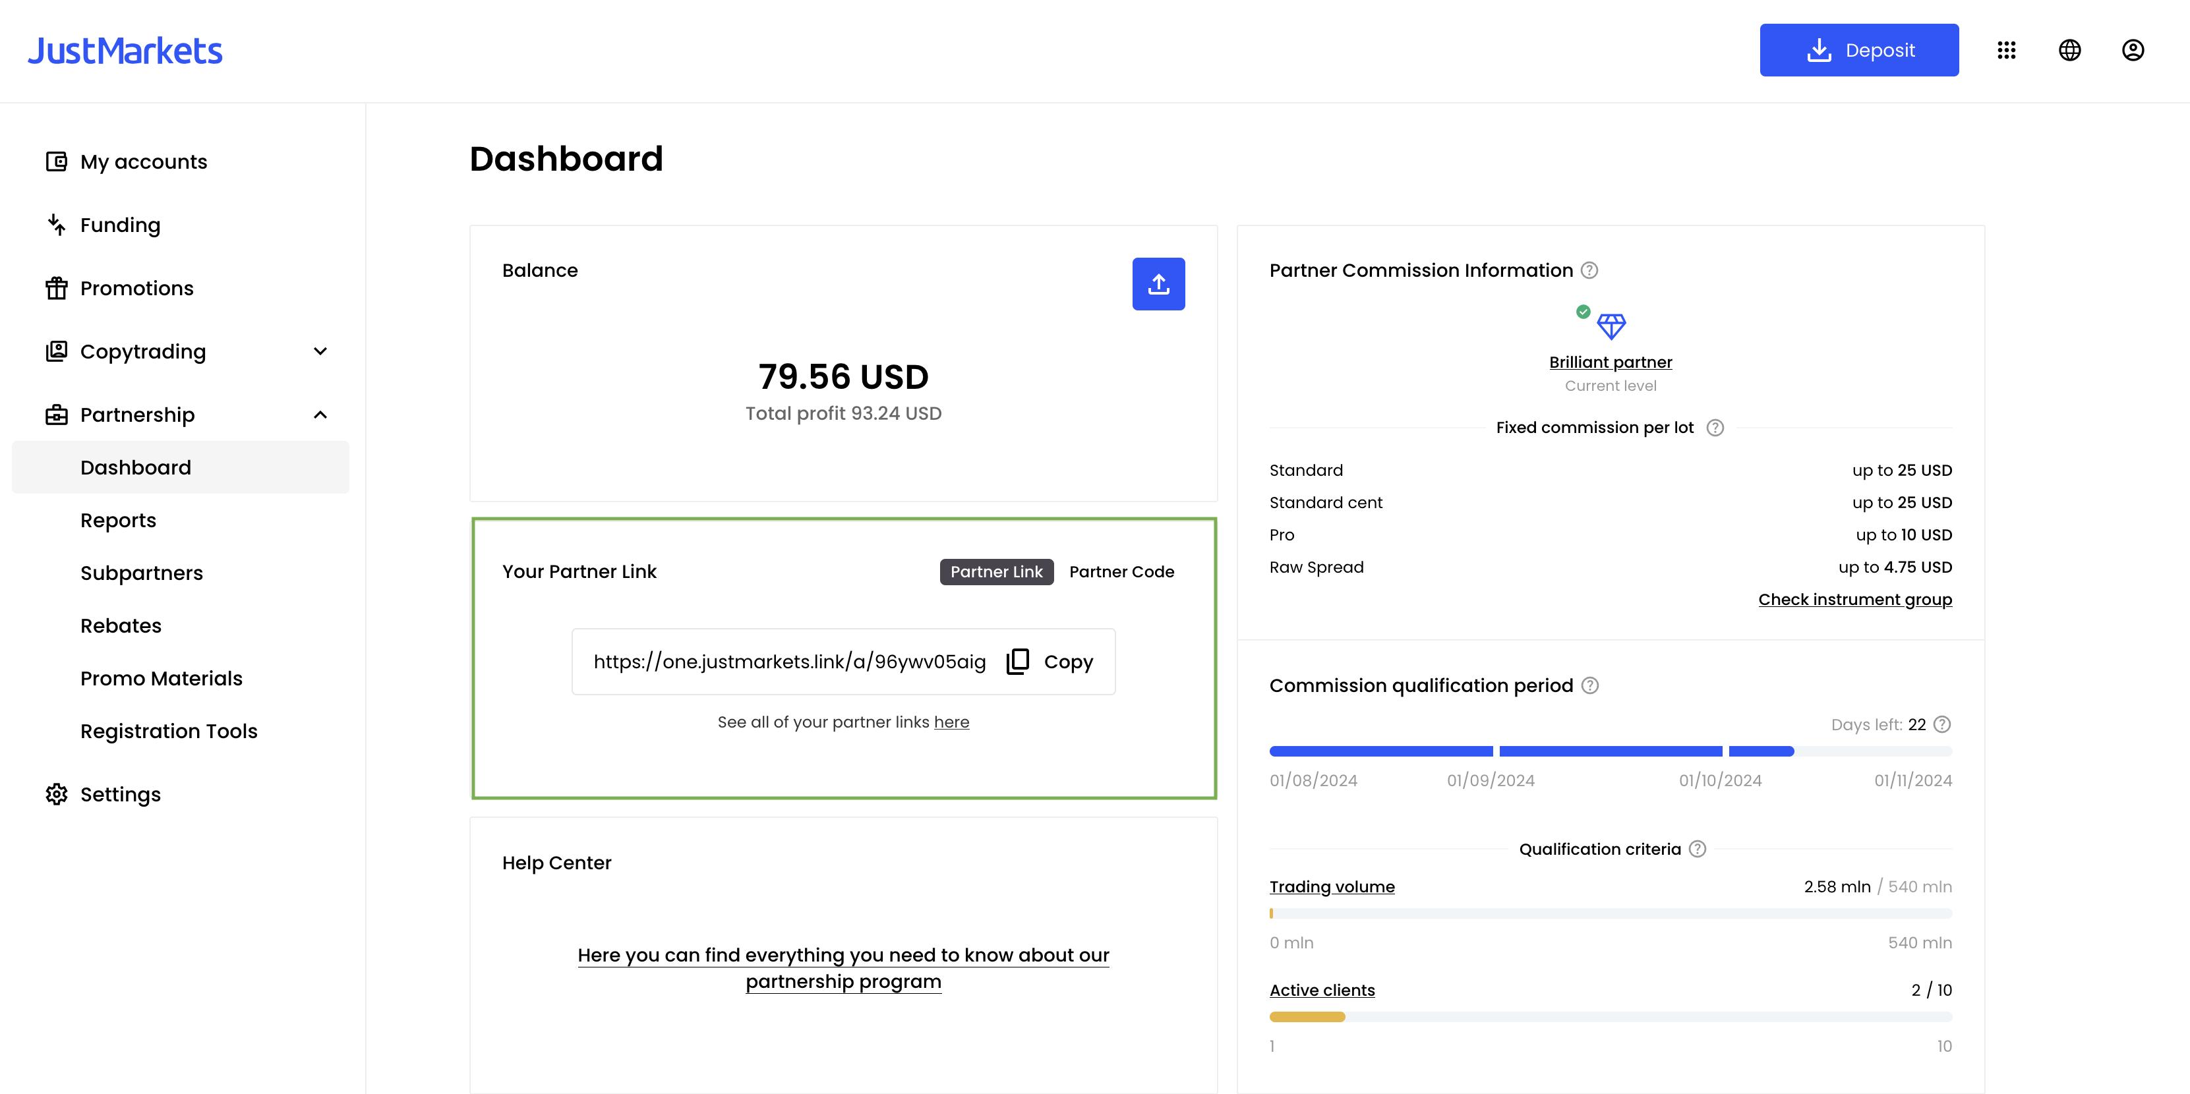Open the Promotions gift icon in sidebar
The image size is (2190, 1094).
[x=56, y=288]
